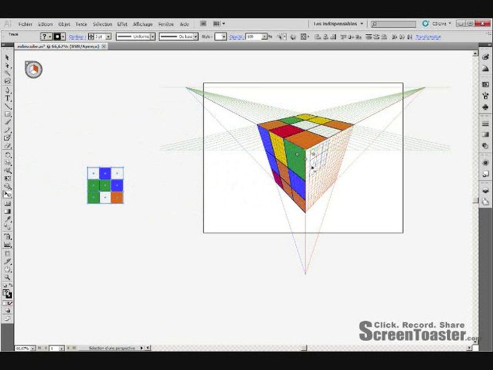The image size is (493, 370).
Task: Open the Les indispensables workspace dropdown
Action: (x=338, y=24)
